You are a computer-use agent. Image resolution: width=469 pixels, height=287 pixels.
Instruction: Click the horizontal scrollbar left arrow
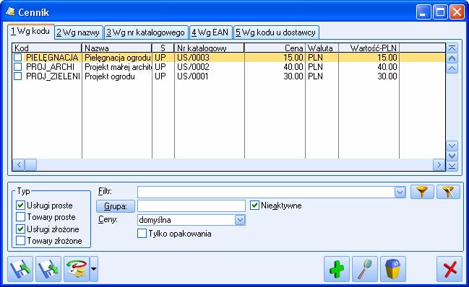click(x=19, y=164)
